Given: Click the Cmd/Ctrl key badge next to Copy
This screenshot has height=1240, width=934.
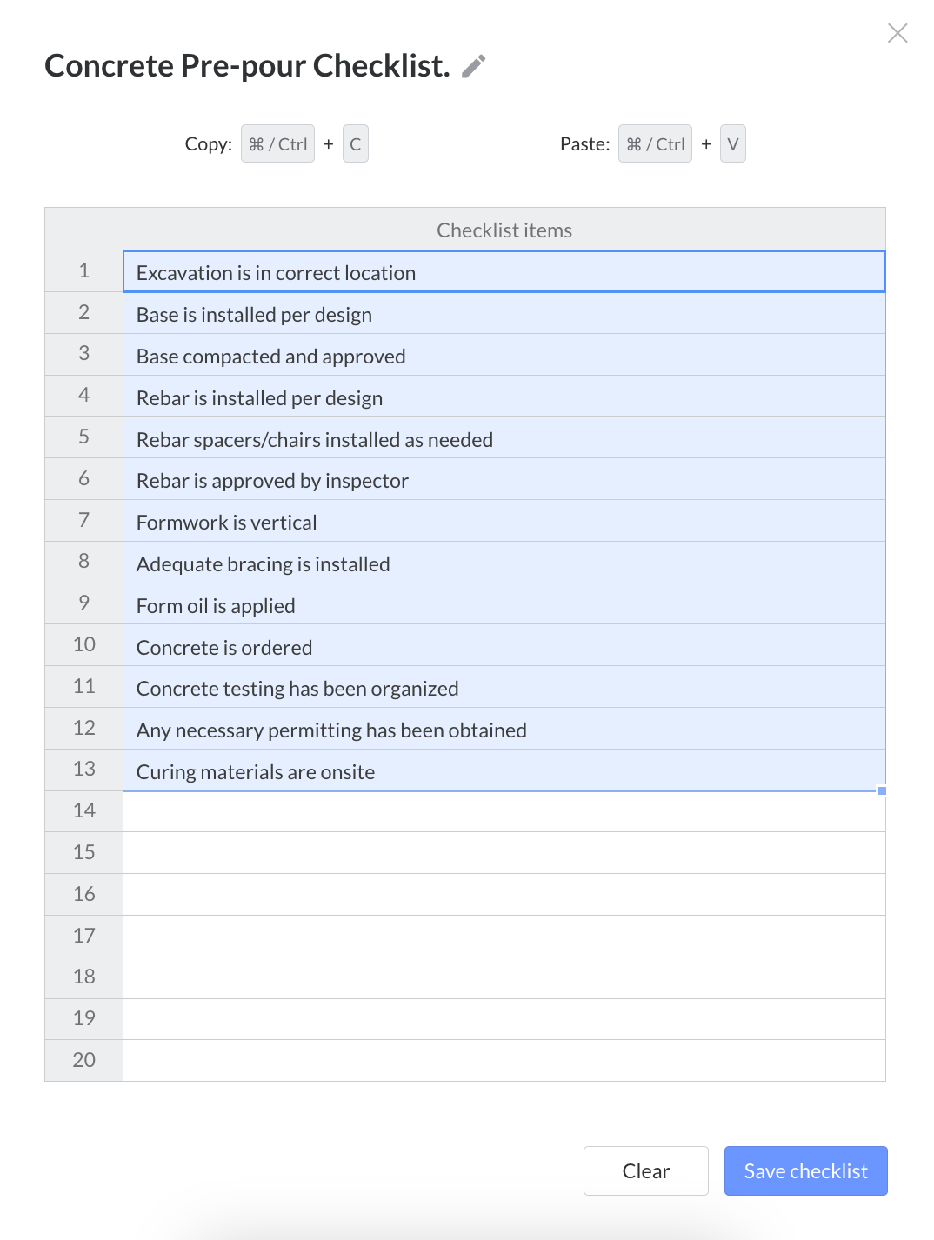Looking at the screenshot, I should pos(277,143).
